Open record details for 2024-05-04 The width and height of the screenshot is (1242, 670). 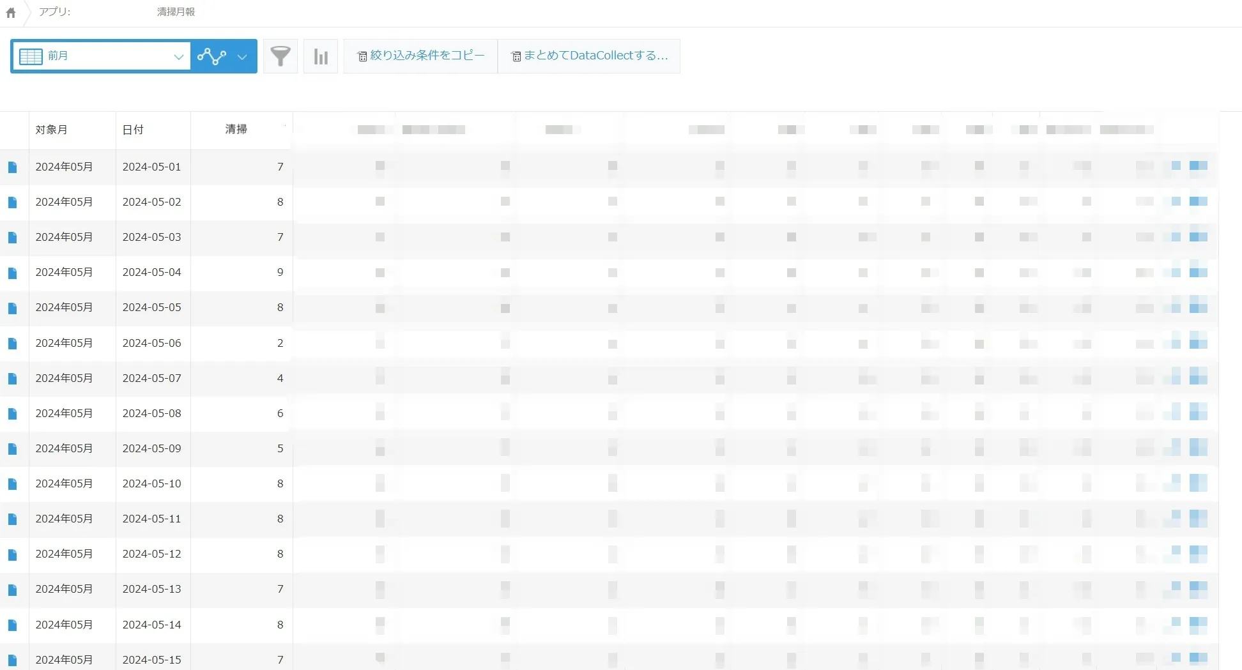(12, 273)
